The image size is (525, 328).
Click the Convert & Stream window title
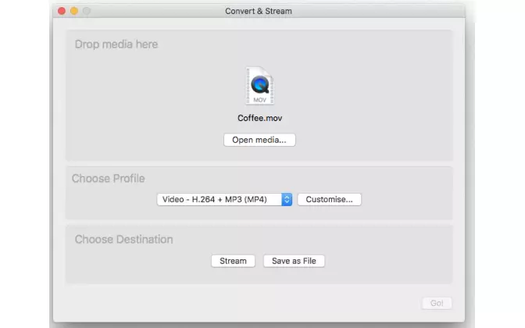(x=259, y=11)
